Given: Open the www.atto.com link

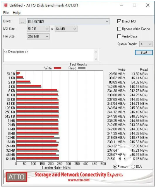Looking at the screenshot, I should pos(79,180).
